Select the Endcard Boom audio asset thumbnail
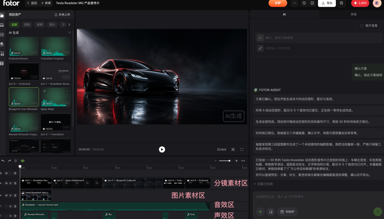This screenshot has height=219, width=384. click(24, 46)
